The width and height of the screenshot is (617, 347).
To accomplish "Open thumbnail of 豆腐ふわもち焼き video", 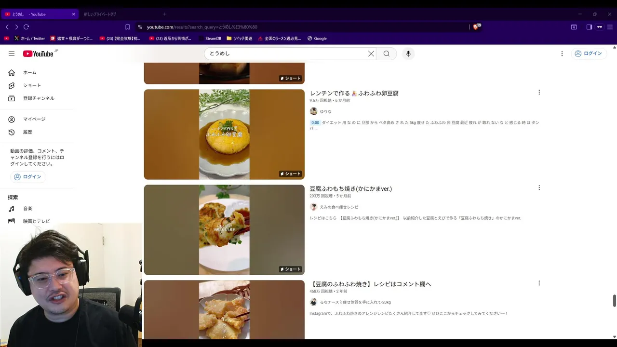I will [224, 230].
